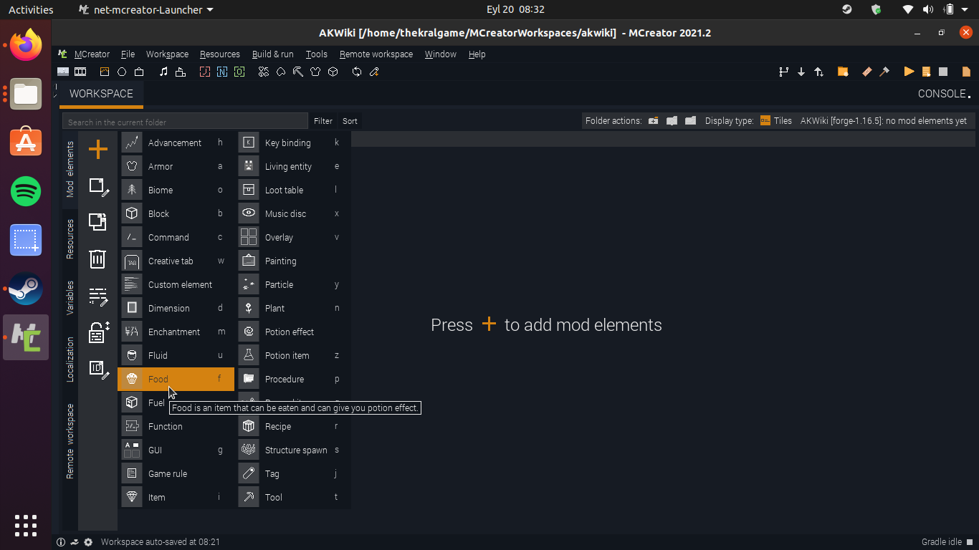
Task: Click the circular arrows refresh toolbar icon
Action: tap(357, 72)
